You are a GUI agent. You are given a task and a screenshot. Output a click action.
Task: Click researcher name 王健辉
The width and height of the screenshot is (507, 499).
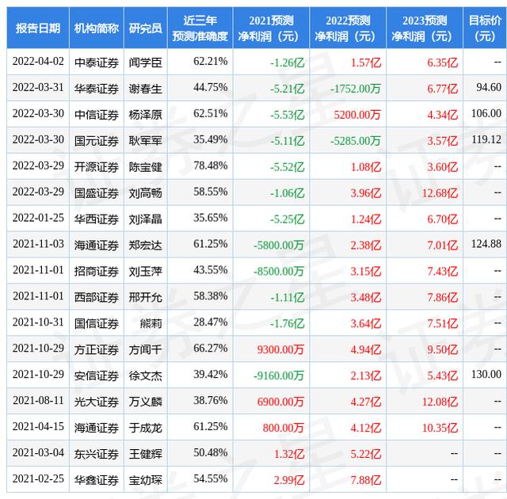[x=145, y=454]
